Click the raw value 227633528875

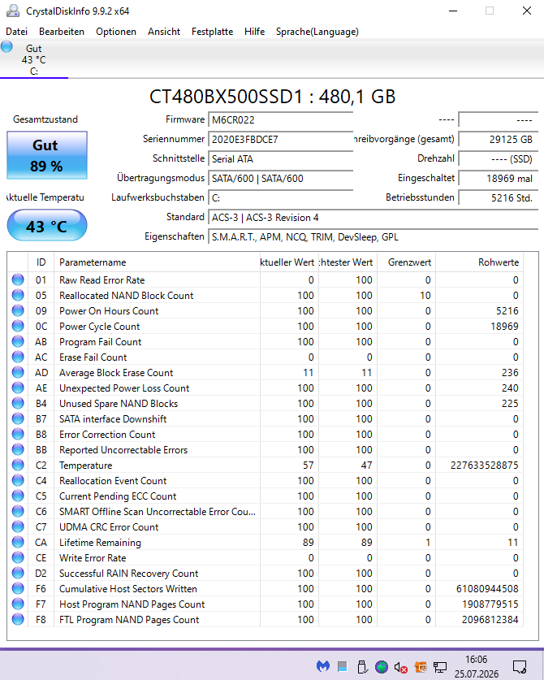(484, 466)
